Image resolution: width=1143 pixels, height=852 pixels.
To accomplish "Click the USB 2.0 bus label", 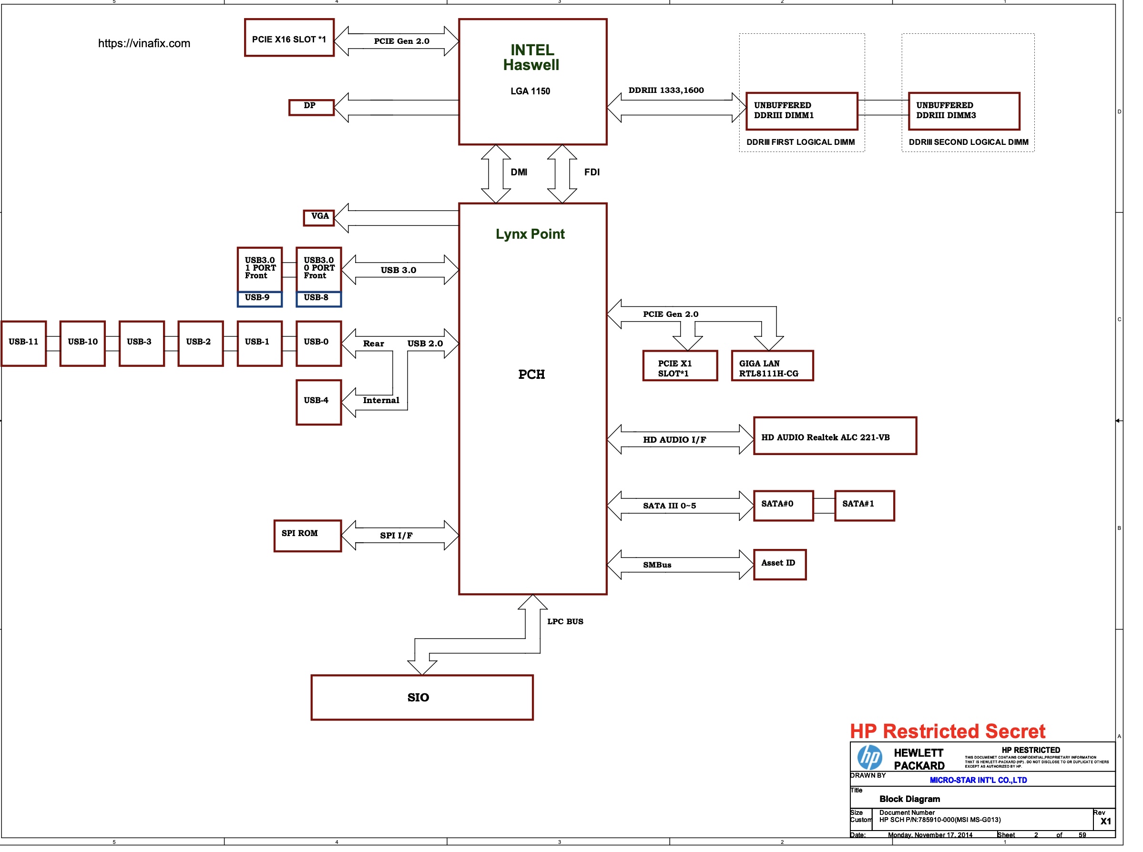I will pos(425,344).
